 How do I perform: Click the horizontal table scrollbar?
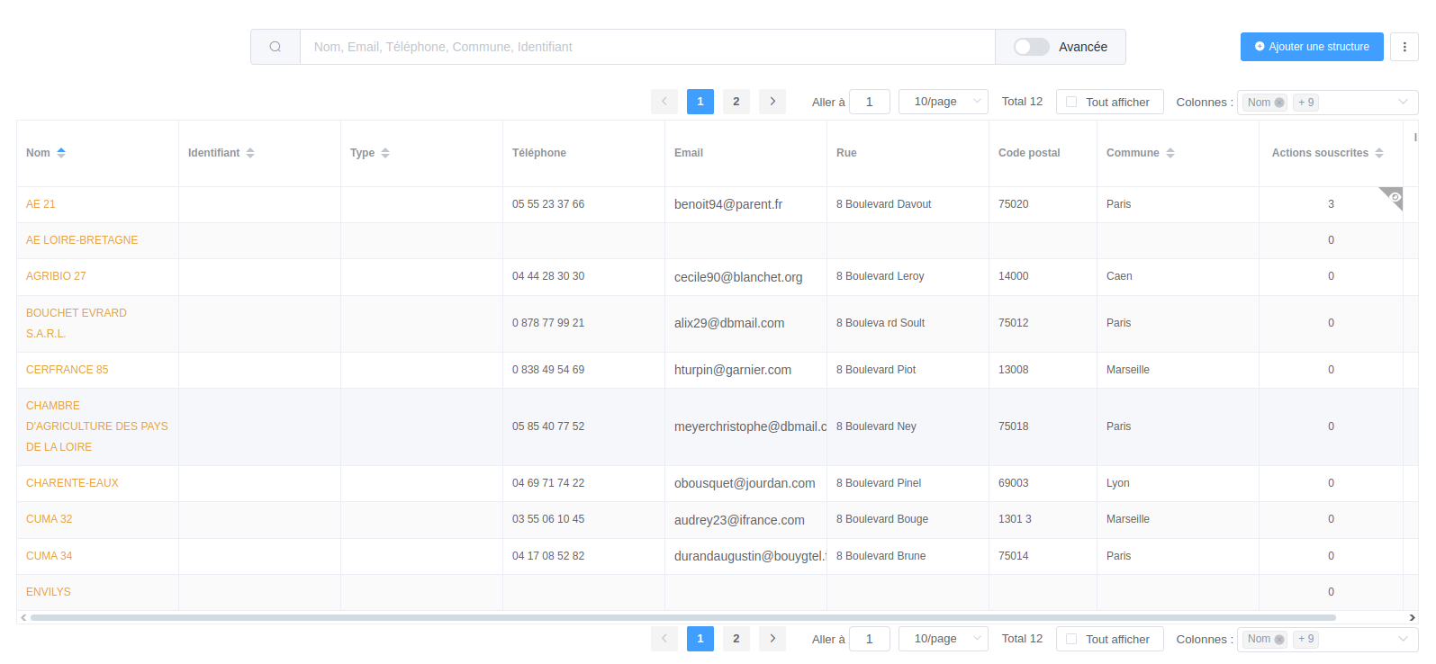[682, 618]
